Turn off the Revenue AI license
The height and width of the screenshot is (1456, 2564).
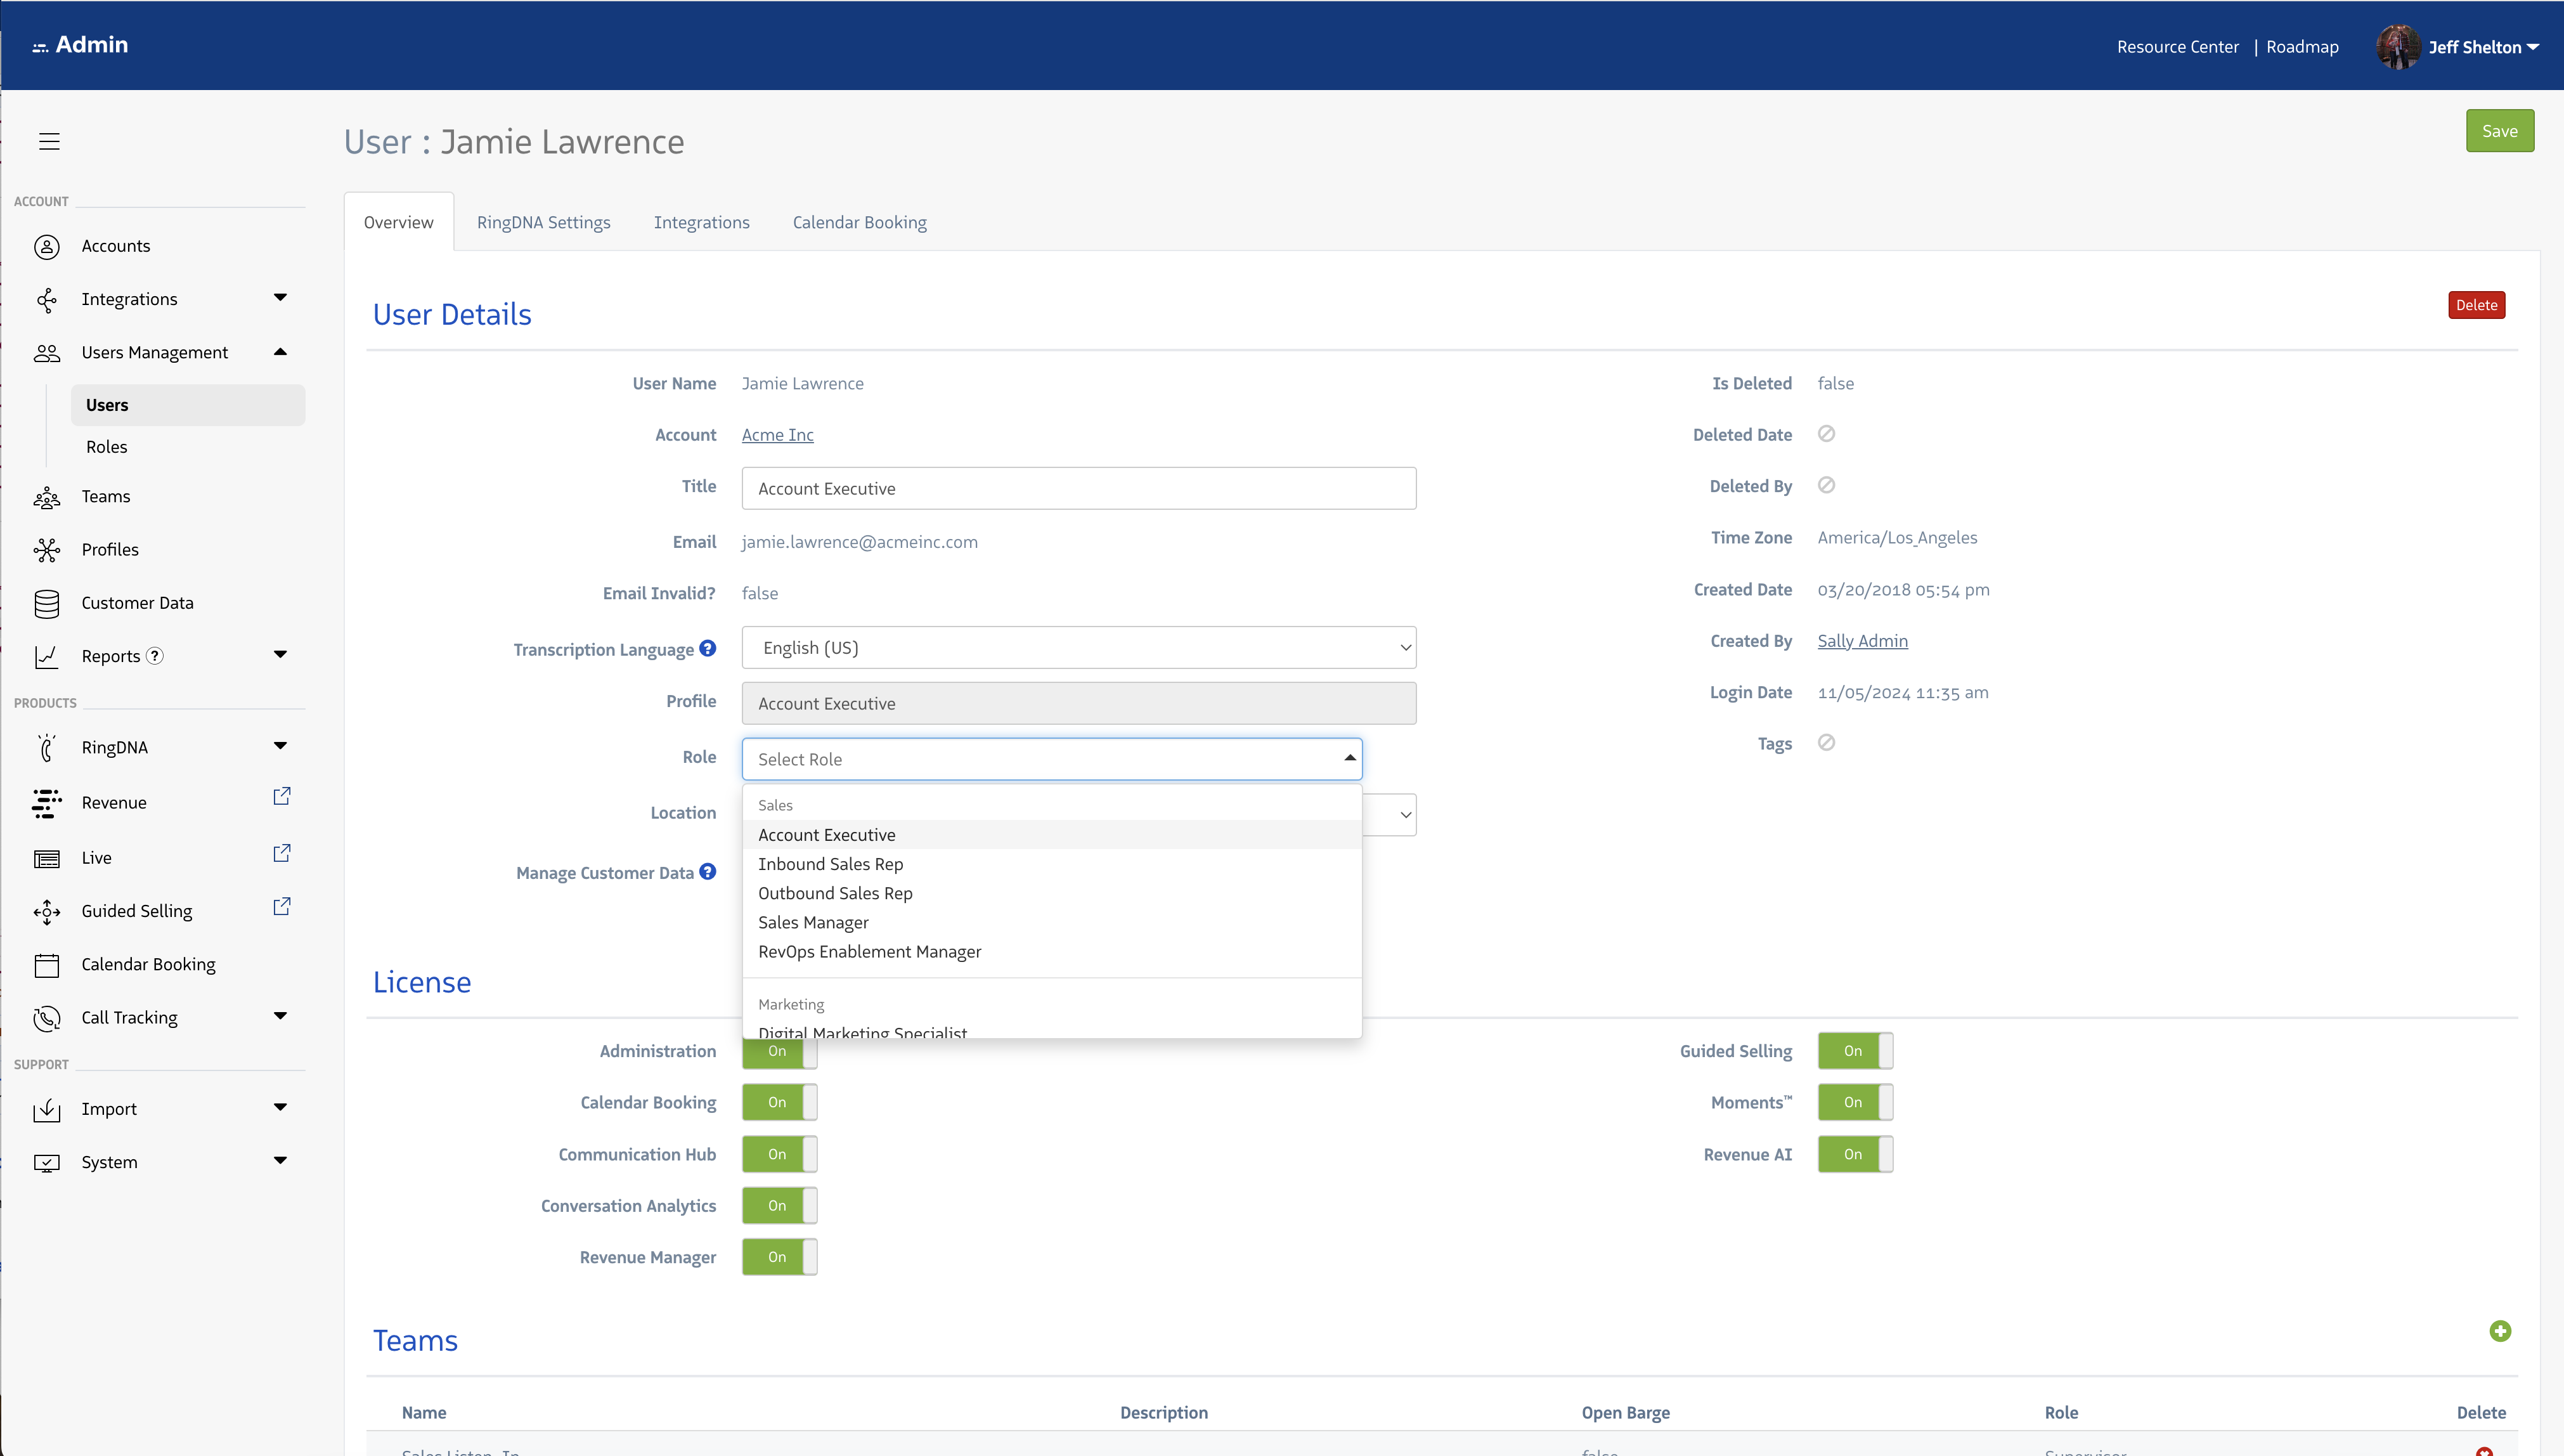click(1855, 1154)
